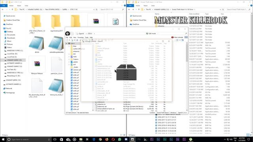
Task: Expand the update folder in OpenIV tree
Action: click(x=69, y=62)
